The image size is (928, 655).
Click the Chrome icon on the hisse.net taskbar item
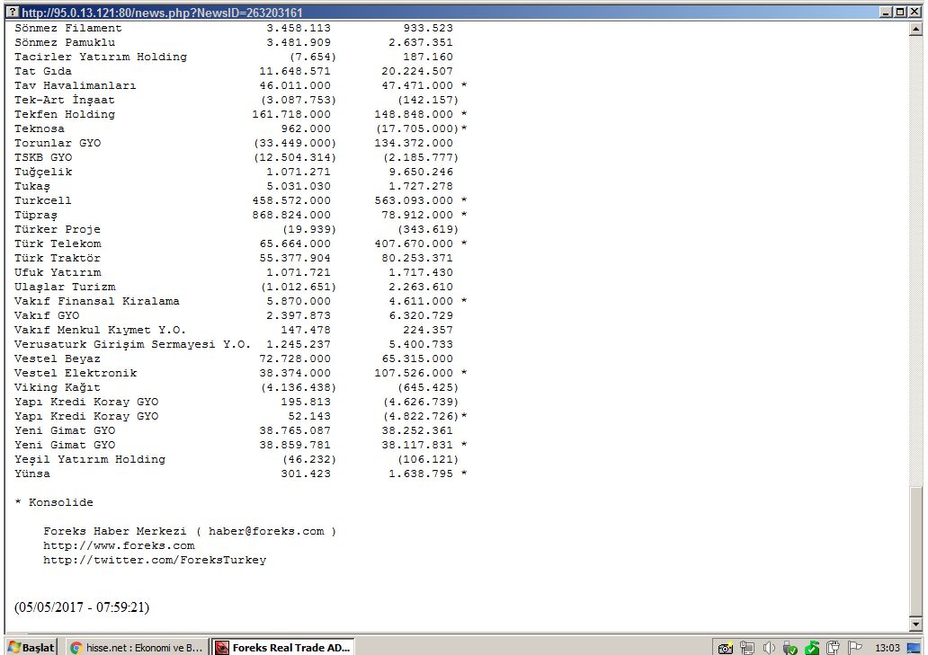[x=76, y=648]
